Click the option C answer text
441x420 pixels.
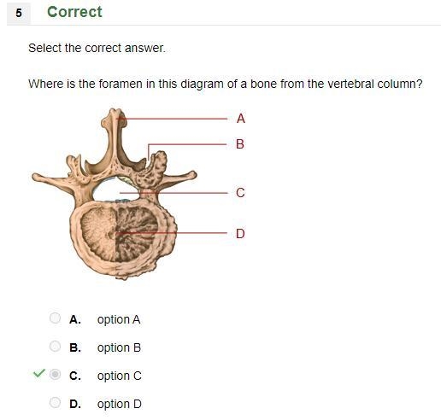coord(120,376)
